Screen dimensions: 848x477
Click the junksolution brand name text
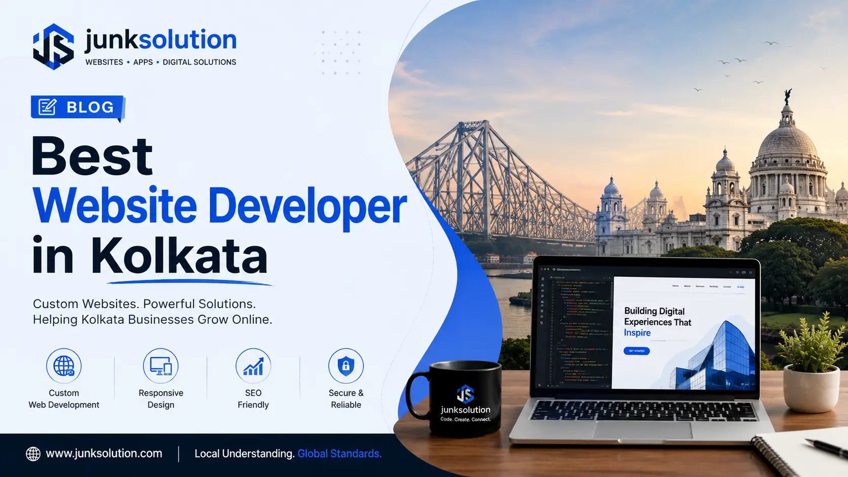[x=161, y=40]
